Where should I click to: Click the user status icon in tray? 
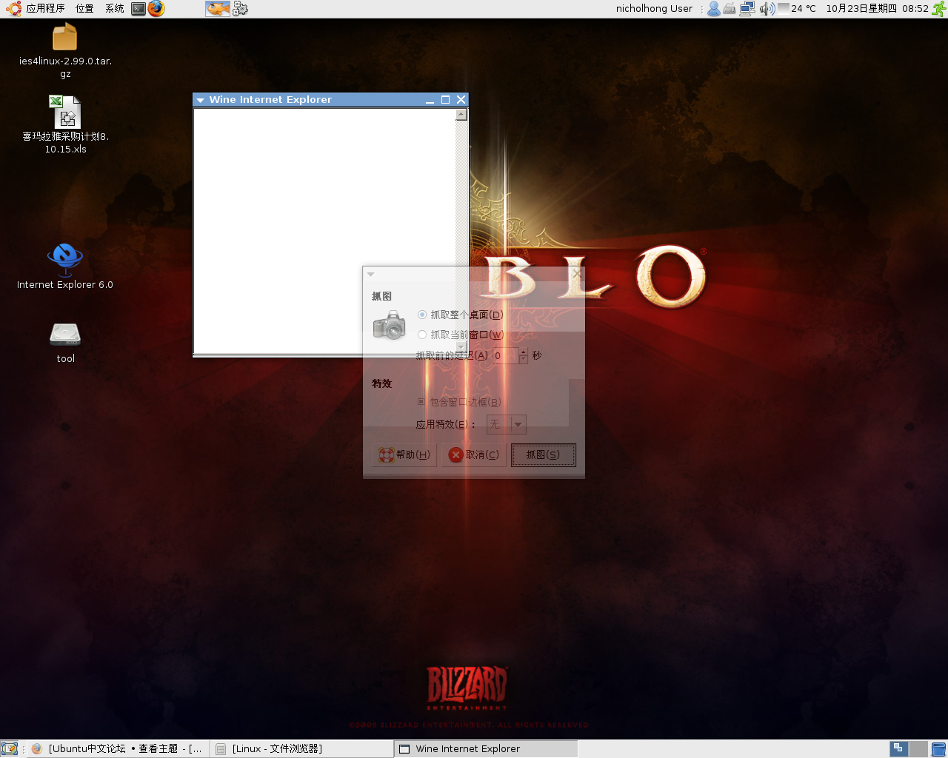(714, 9)
